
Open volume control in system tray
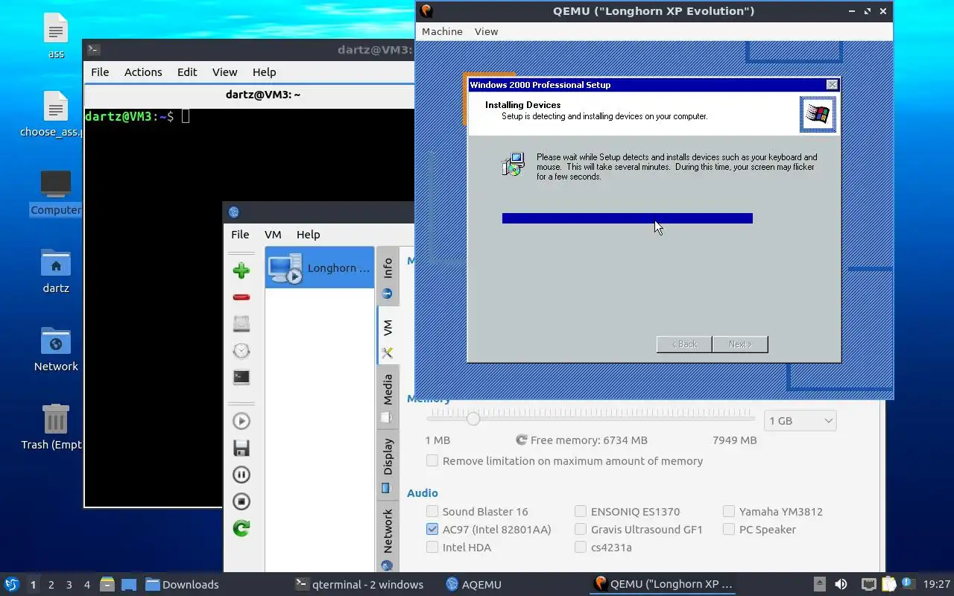tap(841, 585)
